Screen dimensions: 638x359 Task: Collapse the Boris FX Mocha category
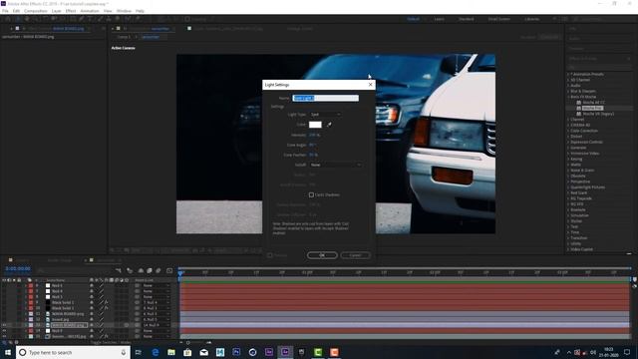coord(568,97)
